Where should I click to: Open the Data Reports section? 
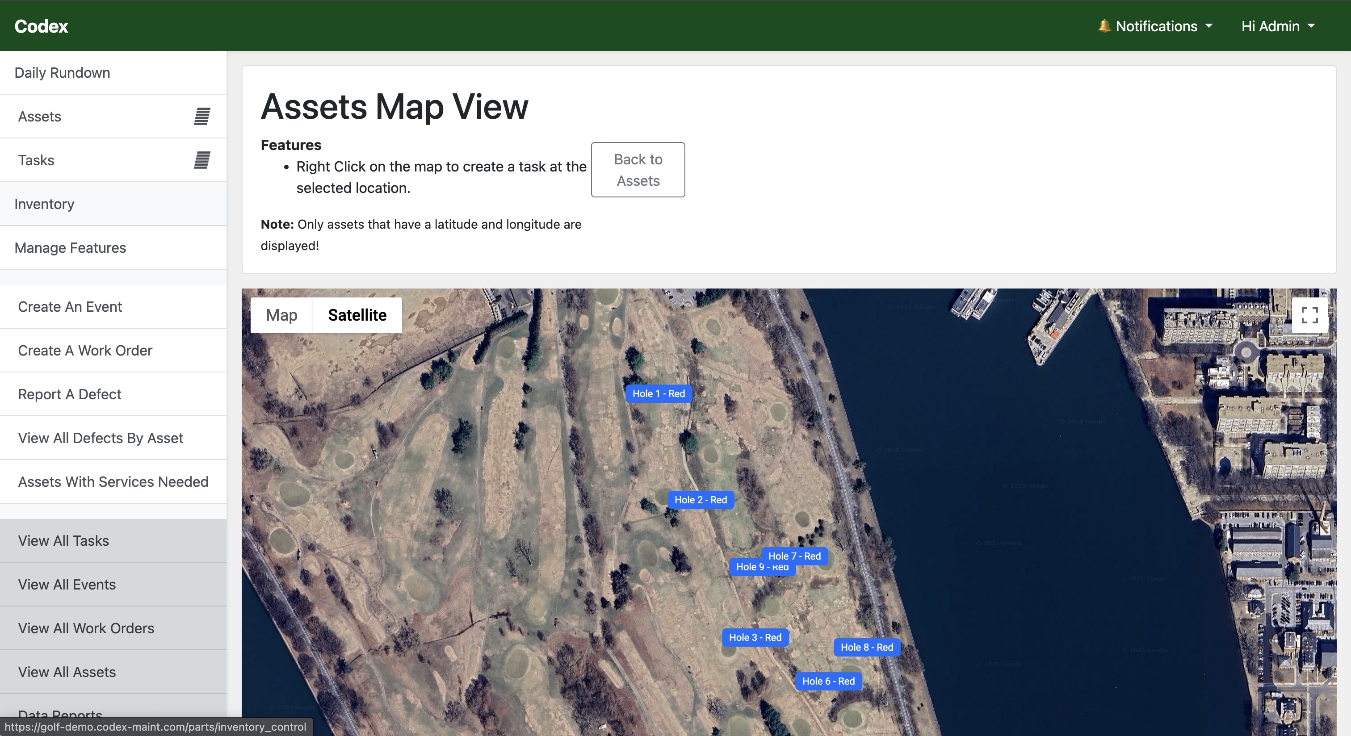pyautogui.click(x=60, y=714)
